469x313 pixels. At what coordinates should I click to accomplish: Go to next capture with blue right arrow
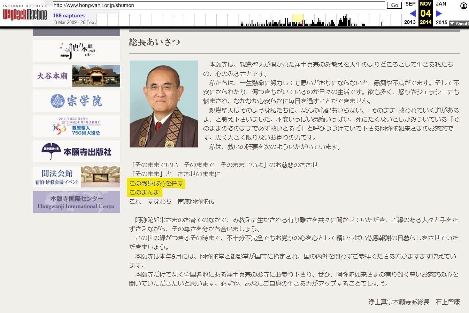coord(439,14)
